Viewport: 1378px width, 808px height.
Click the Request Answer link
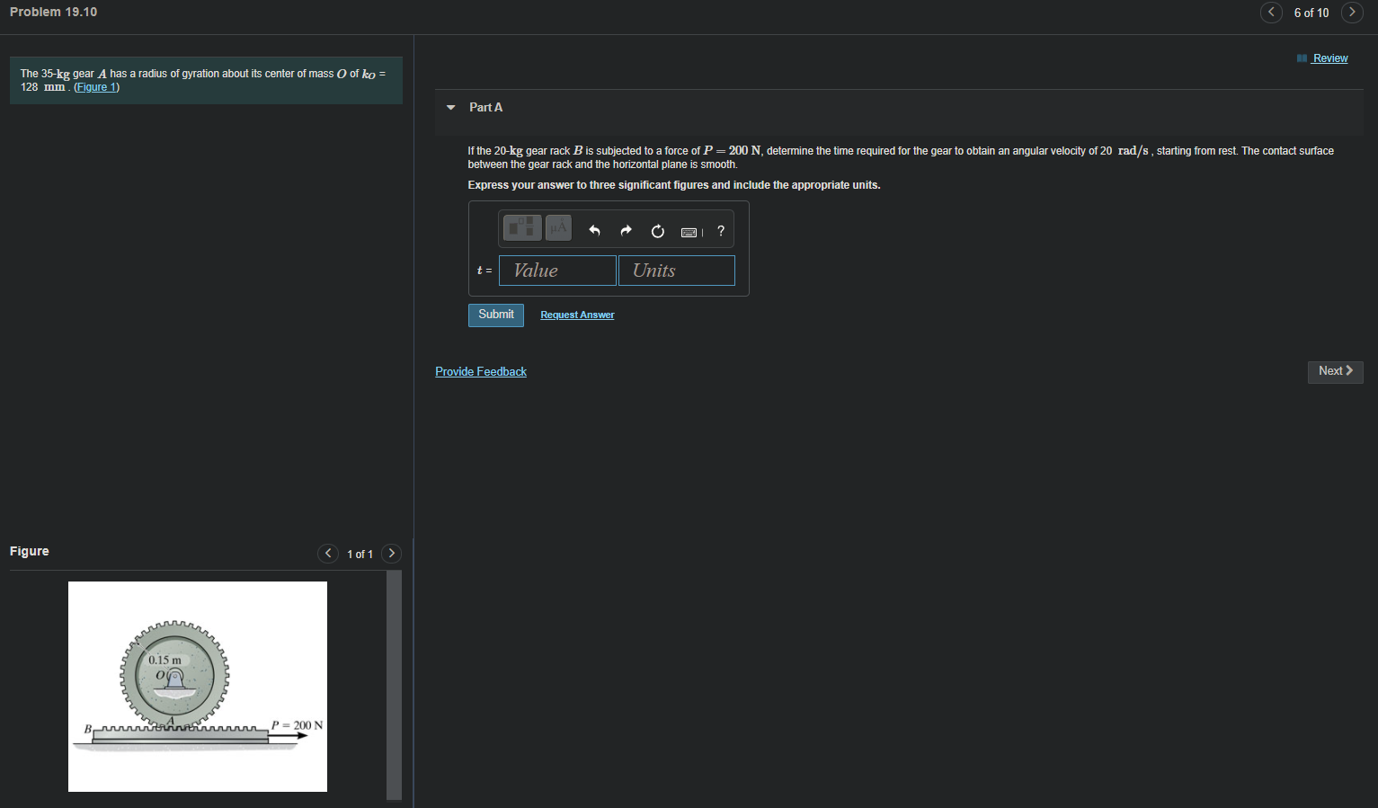pyautogui.click(x=577, y=315)
